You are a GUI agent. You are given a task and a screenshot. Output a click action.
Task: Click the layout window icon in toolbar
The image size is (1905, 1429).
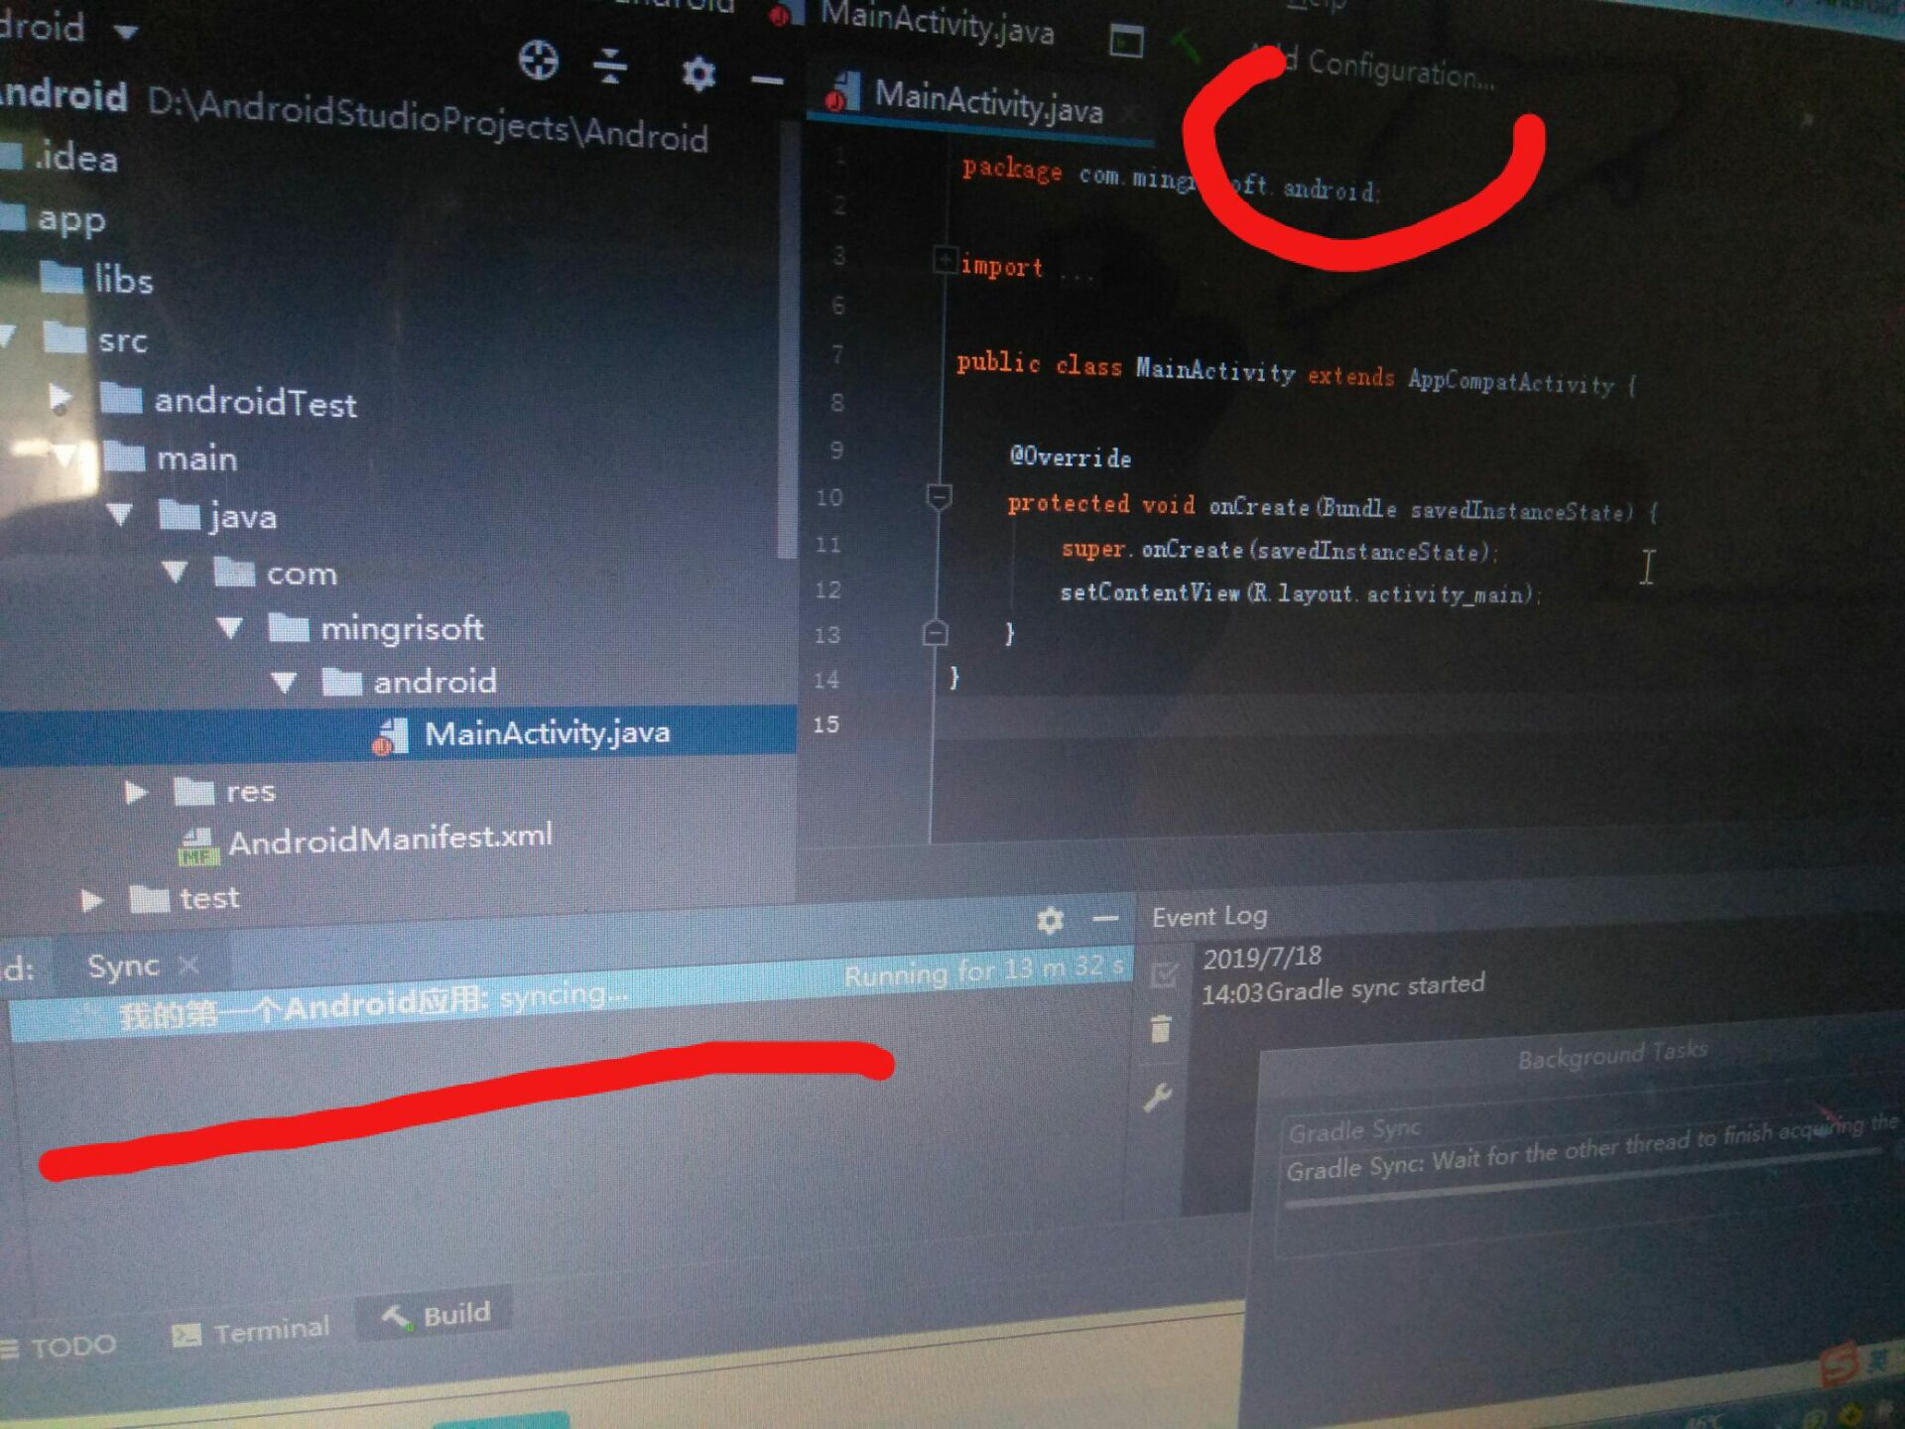tap(1126, 41)
